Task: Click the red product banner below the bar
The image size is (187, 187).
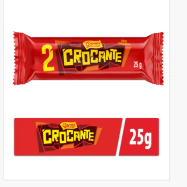Action: (x=86, y=137)
